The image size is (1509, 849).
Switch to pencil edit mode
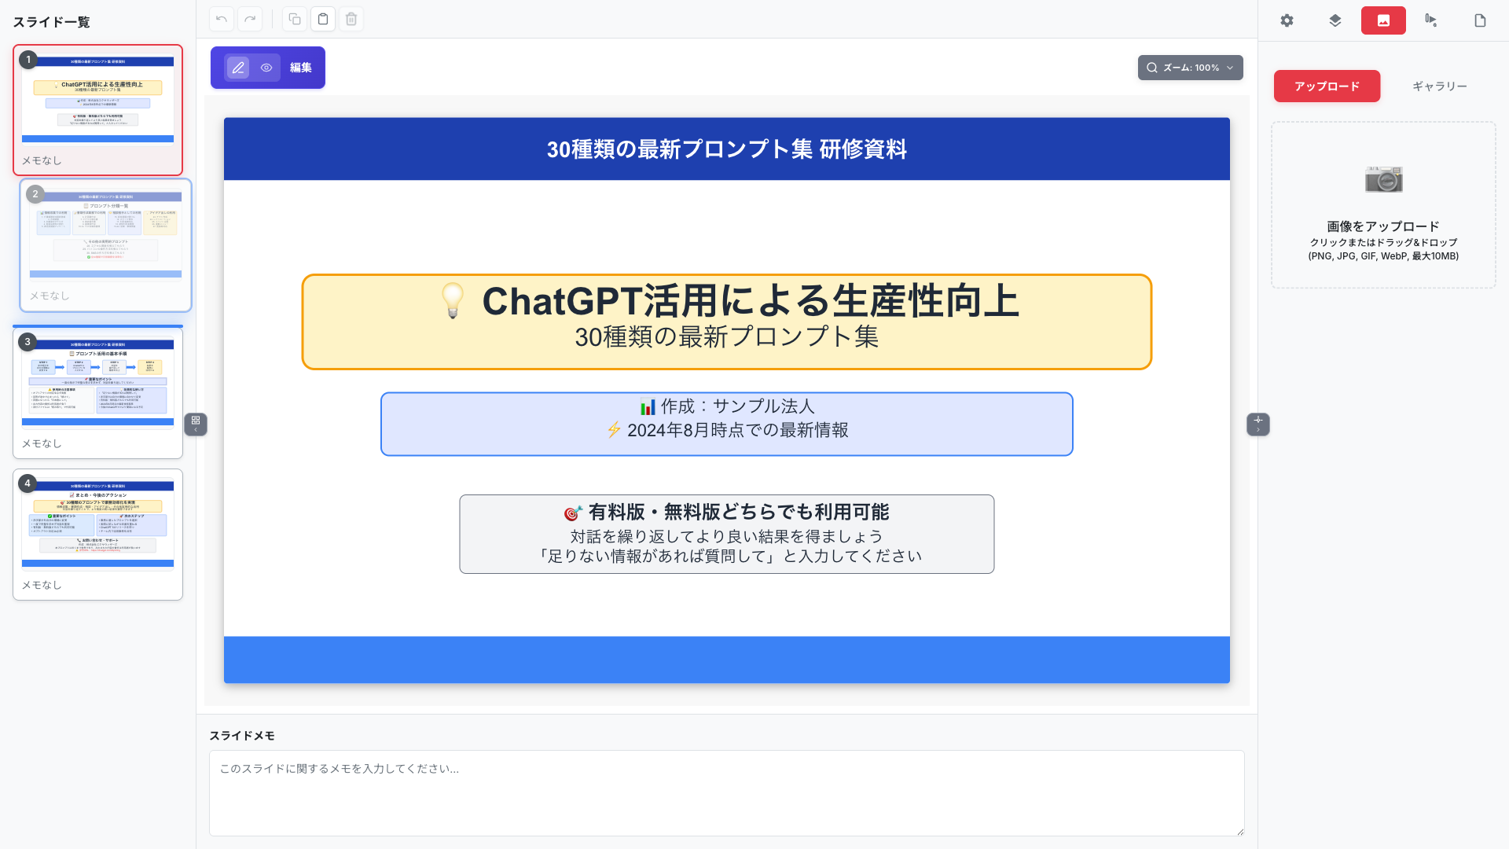238,68
